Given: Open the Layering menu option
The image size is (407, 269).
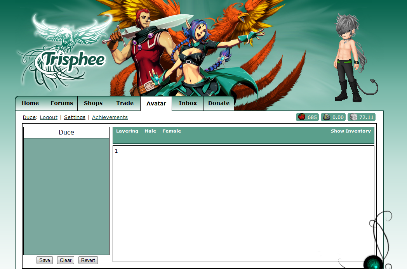Looking at the screenshot, I should click(127, 131).
